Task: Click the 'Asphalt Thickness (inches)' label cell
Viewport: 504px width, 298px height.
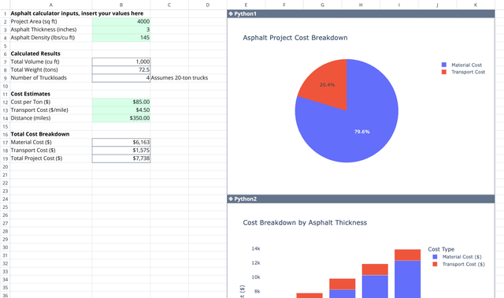Action: point(51,30)
